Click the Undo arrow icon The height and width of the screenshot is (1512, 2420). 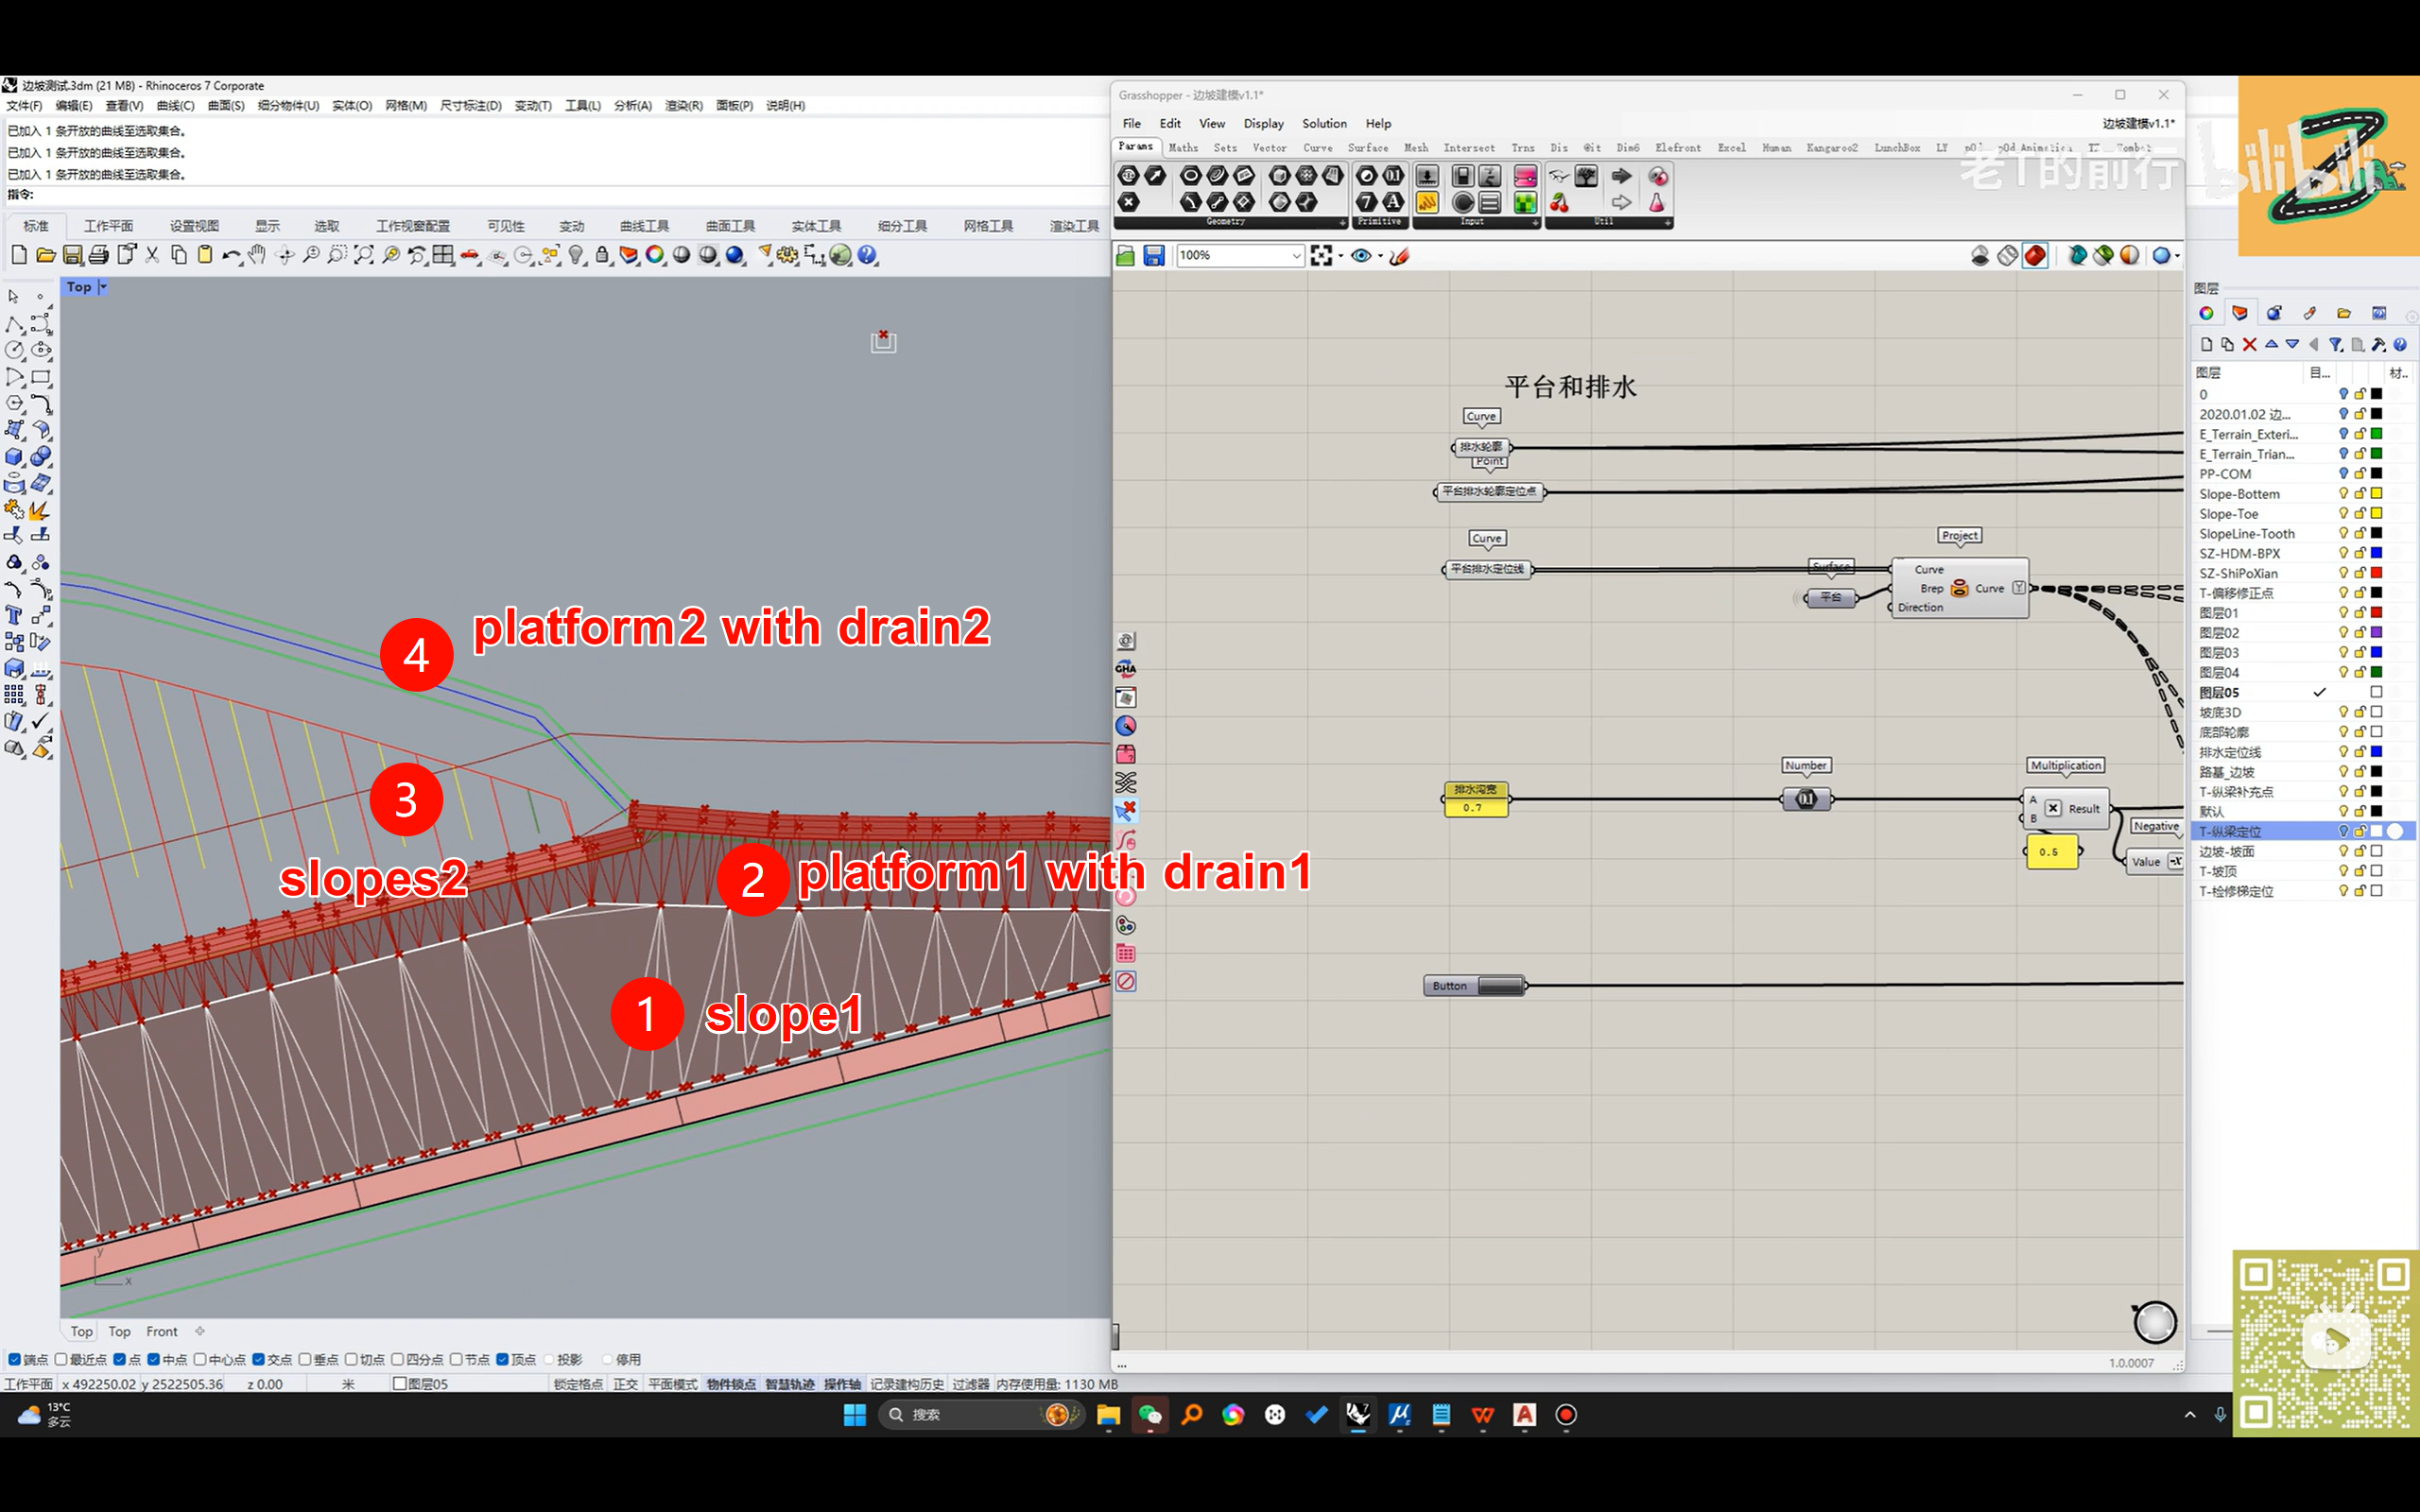pos(230,255)
